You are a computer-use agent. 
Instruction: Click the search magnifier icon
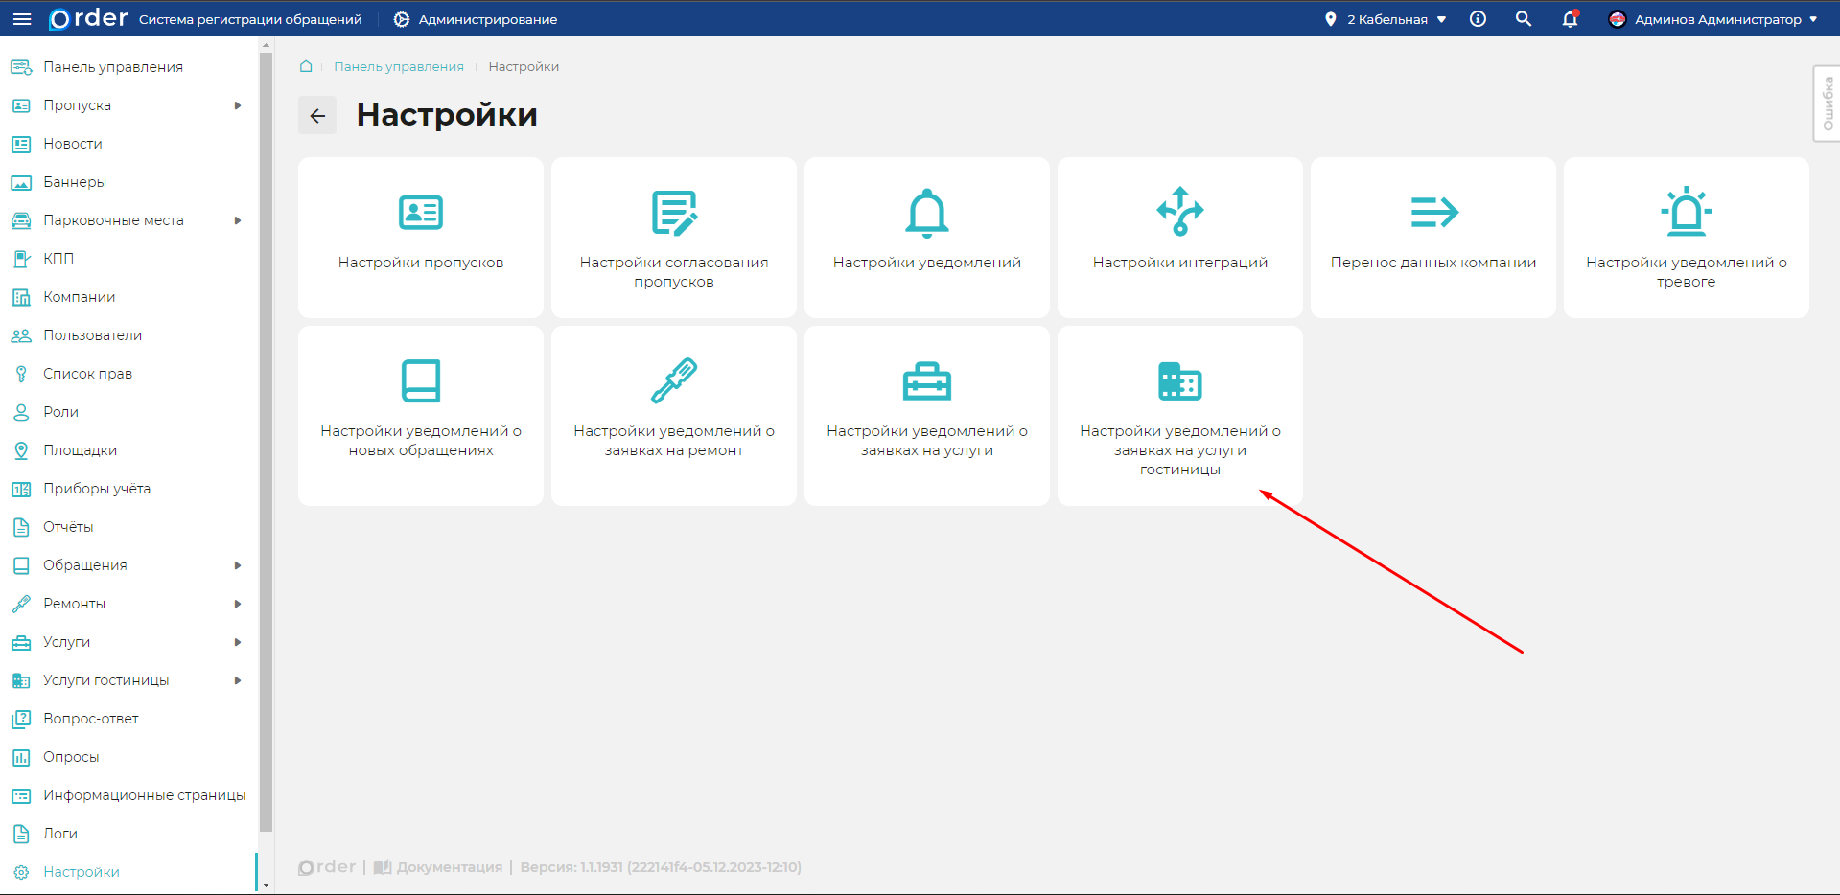(1523, 19)
